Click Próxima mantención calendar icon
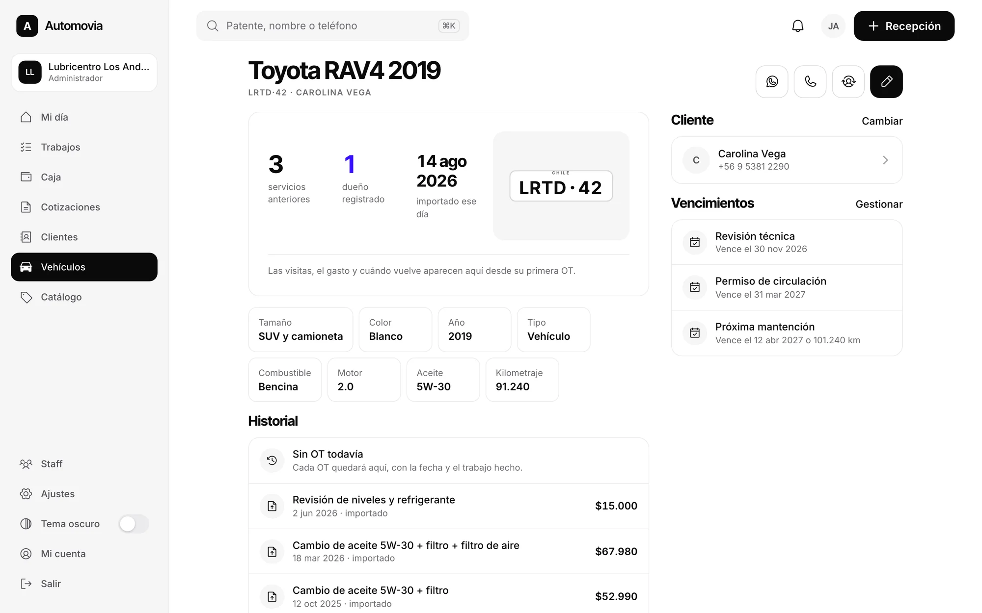This screenshot has height=613, width=982. (x=695, y=333)
